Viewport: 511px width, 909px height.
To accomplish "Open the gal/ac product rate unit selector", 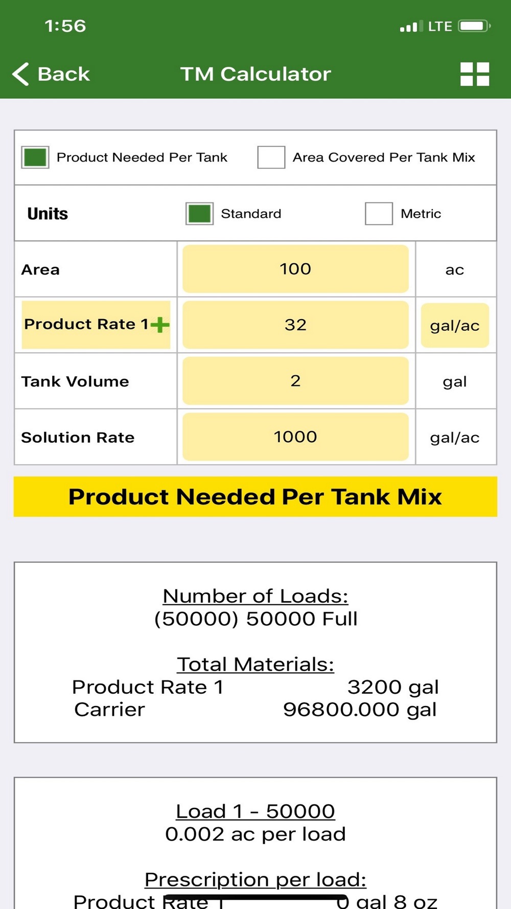I will point(455,325).
